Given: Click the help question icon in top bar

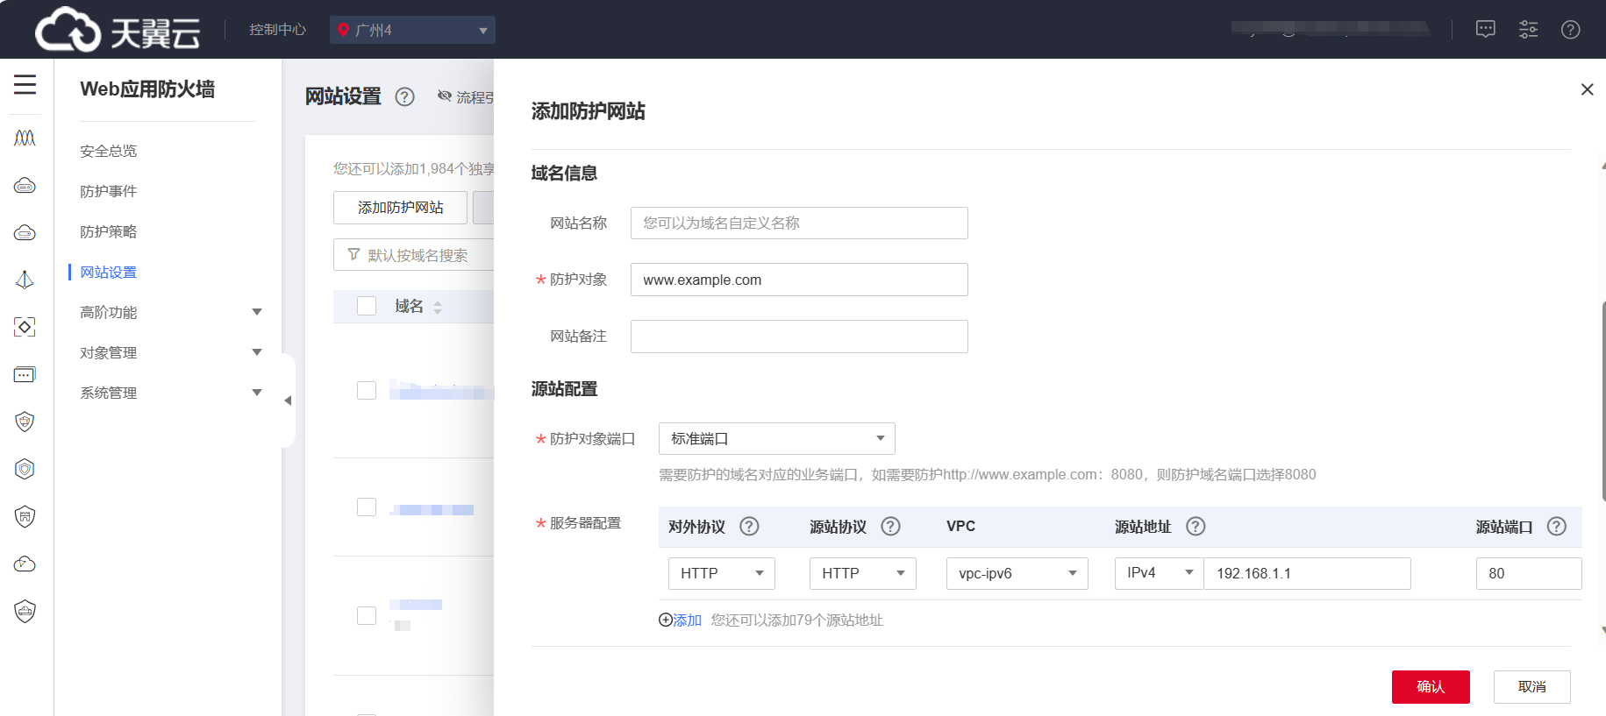Looking at the screenshot, I should (1570, 30).
